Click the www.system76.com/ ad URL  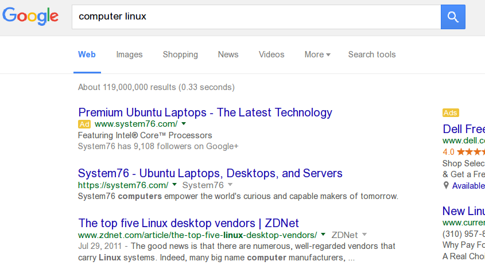coord(136,124)
